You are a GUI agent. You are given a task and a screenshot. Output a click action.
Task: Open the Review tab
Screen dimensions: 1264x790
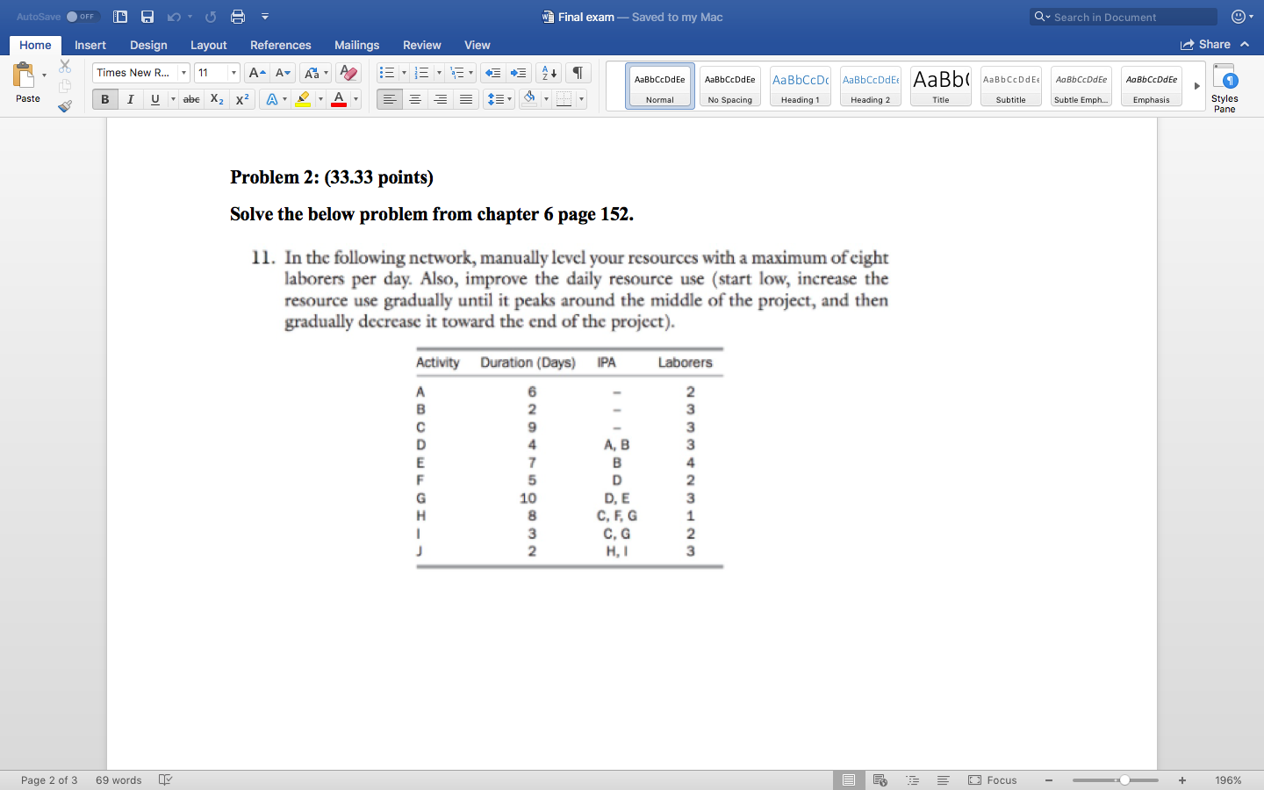pos(421,45)
